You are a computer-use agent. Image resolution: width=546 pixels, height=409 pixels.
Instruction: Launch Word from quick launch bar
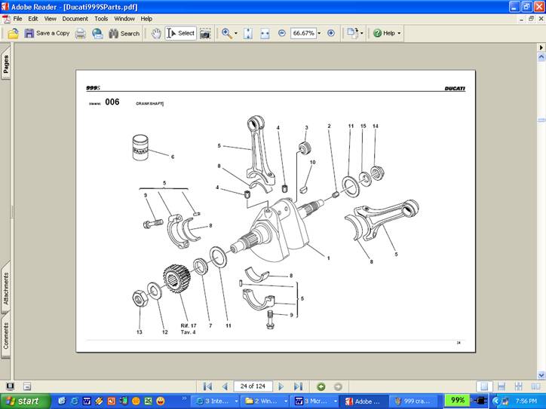[87, 401]
